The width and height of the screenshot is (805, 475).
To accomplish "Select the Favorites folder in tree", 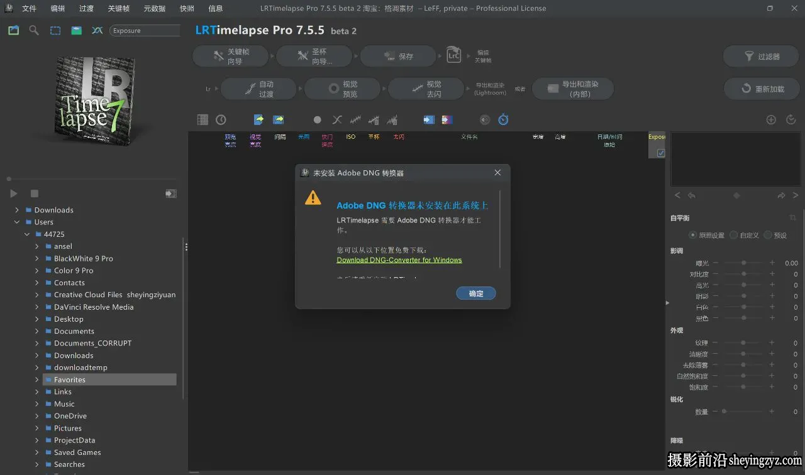I will point(109,379).
